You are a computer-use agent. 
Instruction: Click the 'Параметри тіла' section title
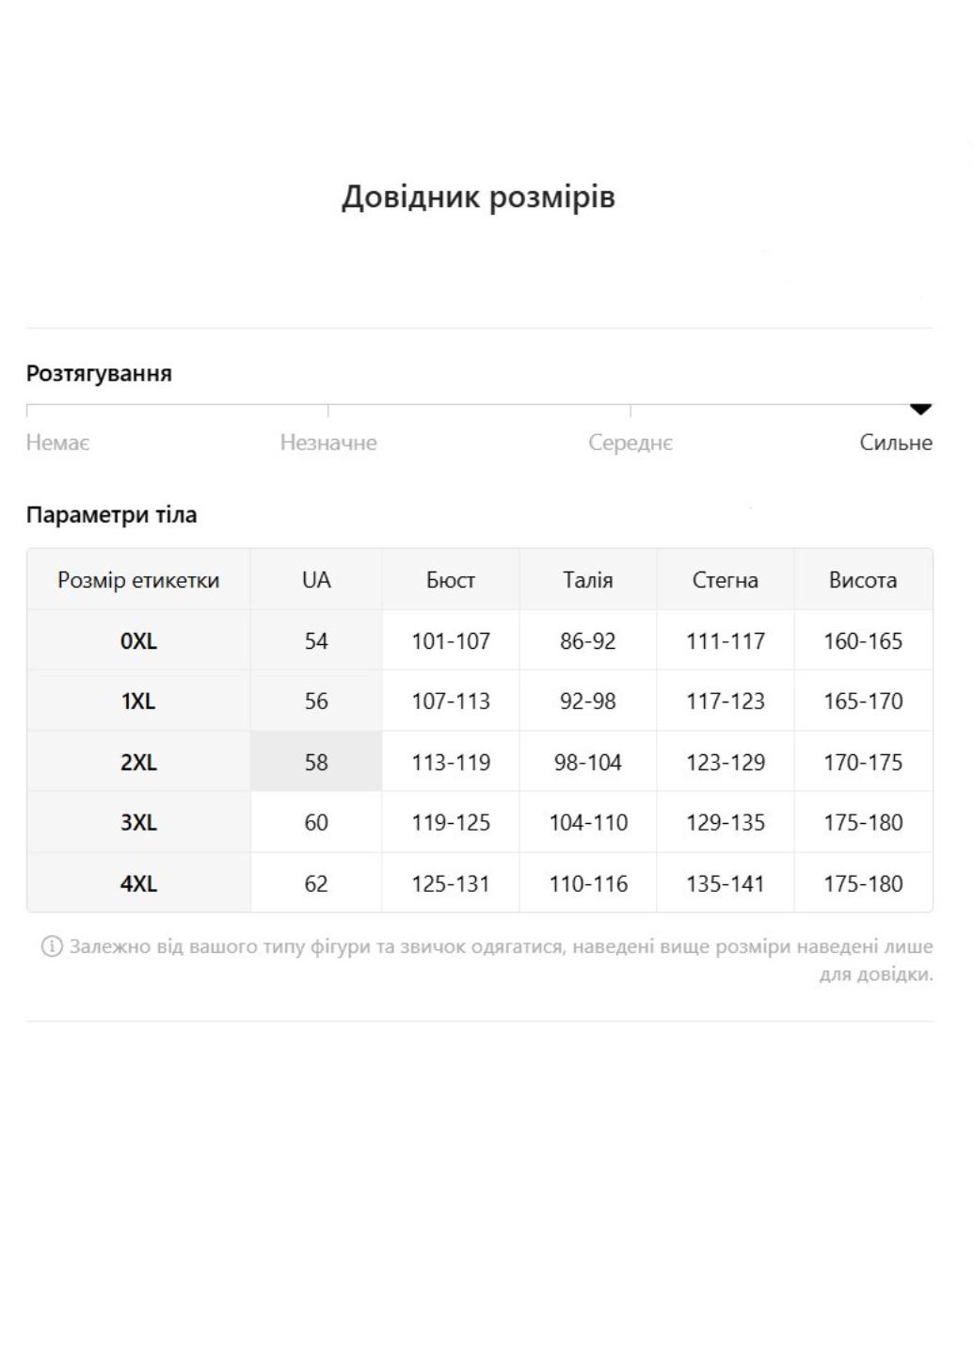(x=111, y=515)
